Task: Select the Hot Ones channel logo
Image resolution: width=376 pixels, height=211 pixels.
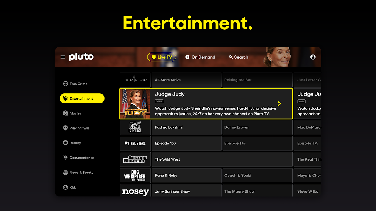Action: click(x=135, y=127)
